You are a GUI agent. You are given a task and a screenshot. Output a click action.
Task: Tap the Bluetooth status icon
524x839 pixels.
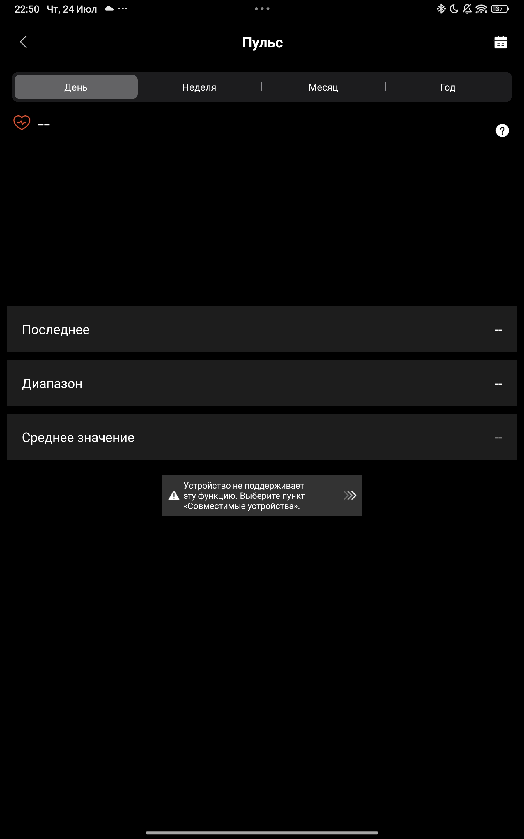click(x=441, y=9)
